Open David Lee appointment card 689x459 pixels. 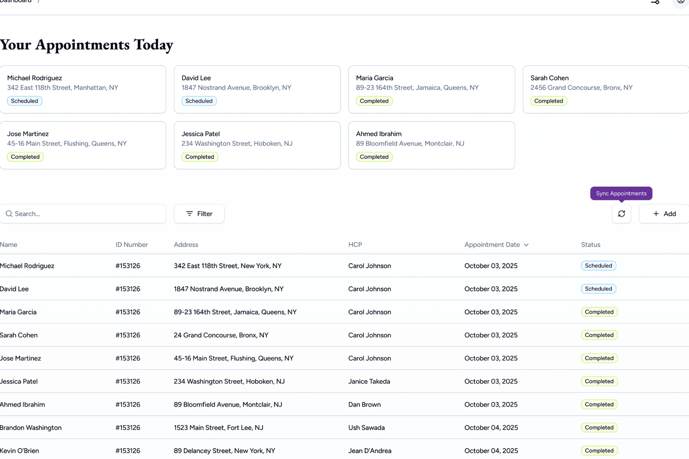pyautogui.click(x=257, y=89)
